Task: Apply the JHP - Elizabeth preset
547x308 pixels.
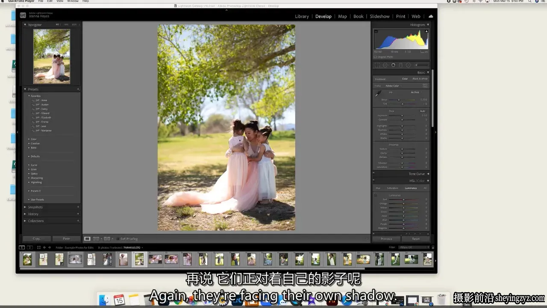Action: click(43, 117)
